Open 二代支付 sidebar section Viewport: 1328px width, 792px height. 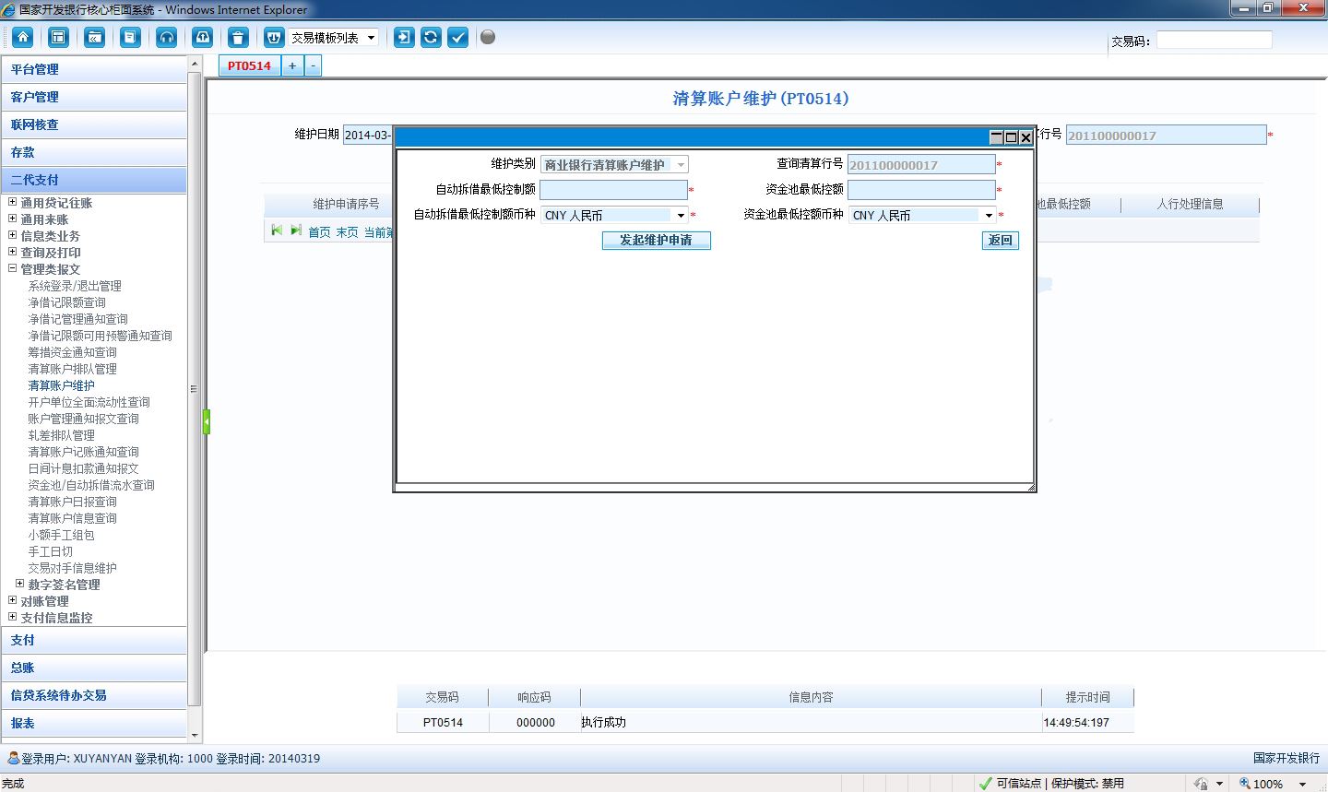tap(94, 180)
